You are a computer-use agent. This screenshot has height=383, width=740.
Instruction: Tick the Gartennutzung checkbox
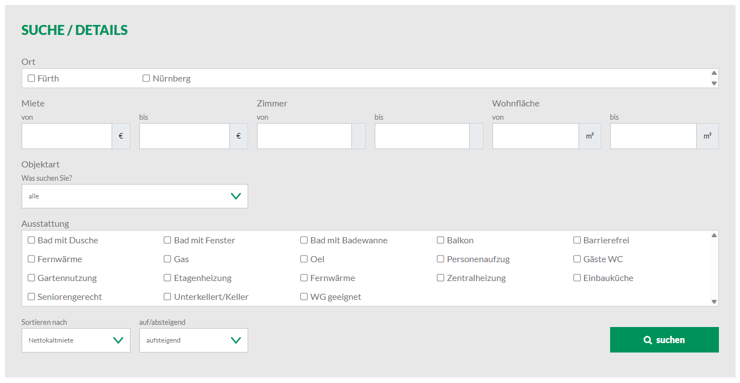(x=32, y=278)
